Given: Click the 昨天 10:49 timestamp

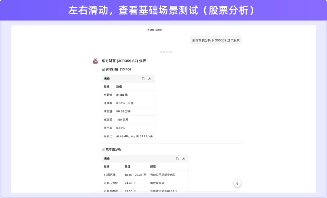Looking at the screenshot, I should (166, 52).
